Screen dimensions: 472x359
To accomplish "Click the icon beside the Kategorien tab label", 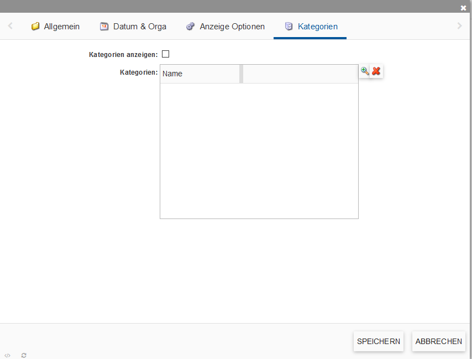I will pyautogui.click(x=289, y=27).
